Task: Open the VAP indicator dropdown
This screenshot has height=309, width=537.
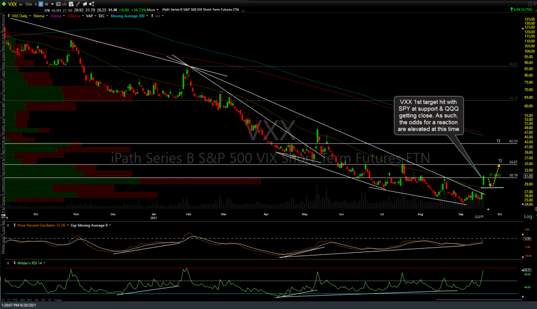Action: (x=95, y=16)
